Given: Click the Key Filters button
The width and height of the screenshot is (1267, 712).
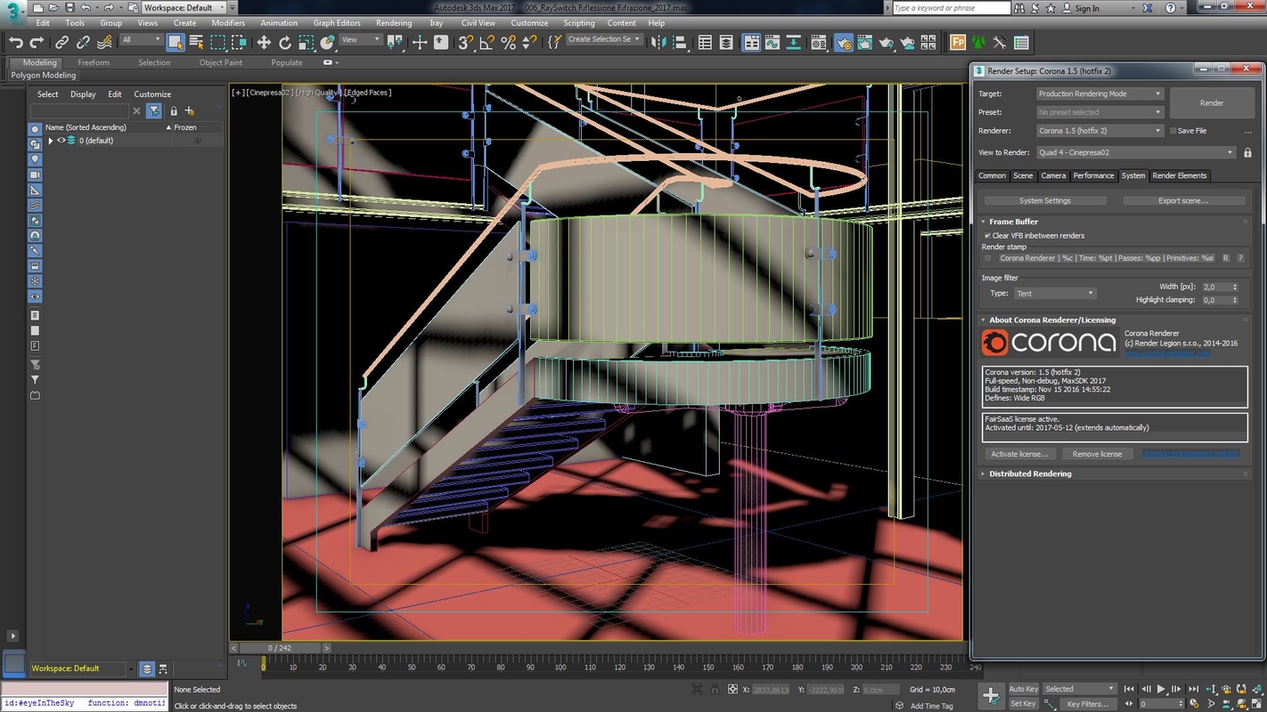Looking at the screenshot, I should pos(1088,704).
